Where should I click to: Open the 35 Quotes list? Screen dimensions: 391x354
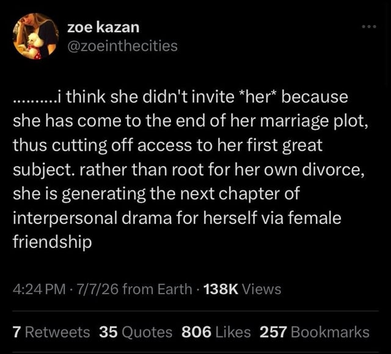pos(136,332)
